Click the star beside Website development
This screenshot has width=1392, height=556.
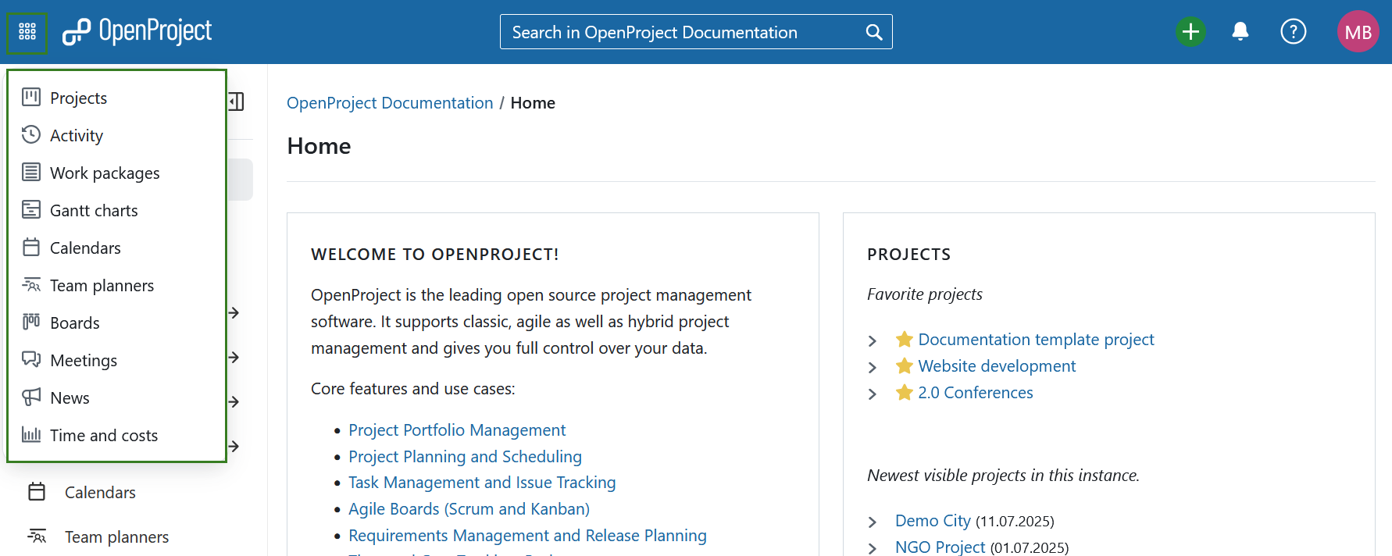point(905,365)
